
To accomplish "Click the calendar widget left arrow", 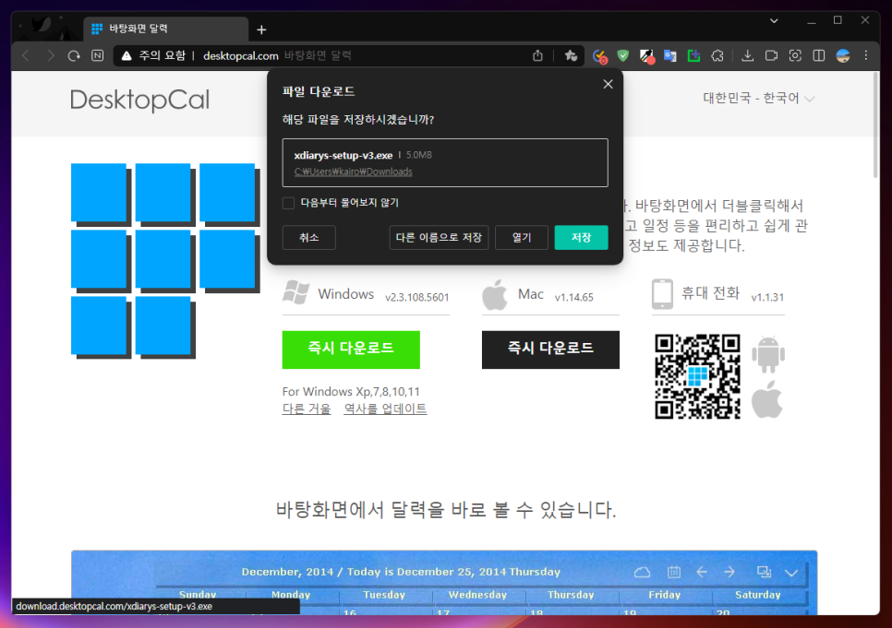I will pos(702,573).
